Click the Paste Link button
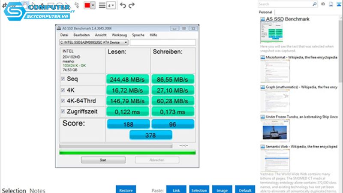Image resolution: width=343 pixels, height=193 pixels. coord(176,190)
